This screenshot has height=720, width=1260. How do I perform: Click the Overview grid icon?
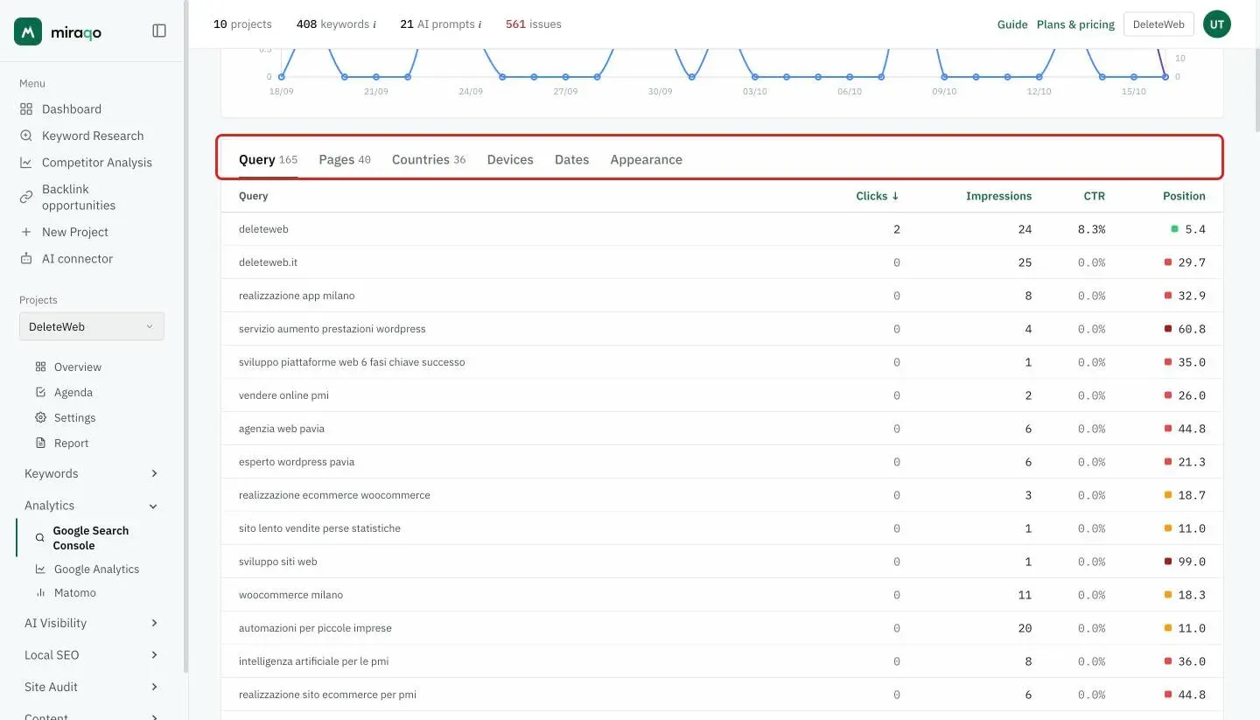[40, 367]
